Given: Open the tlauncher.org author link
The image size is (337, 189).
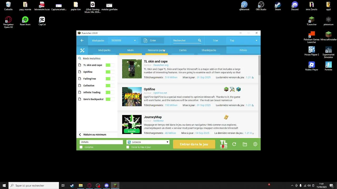Looking at the screenshot, I should click(x=161, y=65).
